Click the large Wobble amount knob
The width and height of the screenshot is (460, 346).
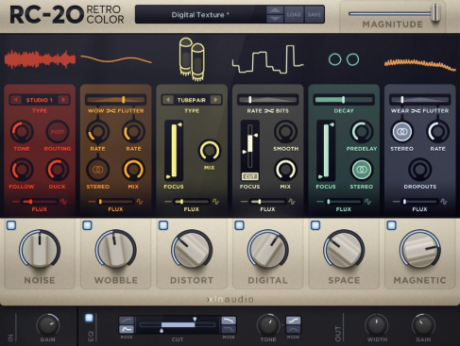point(116,250)
